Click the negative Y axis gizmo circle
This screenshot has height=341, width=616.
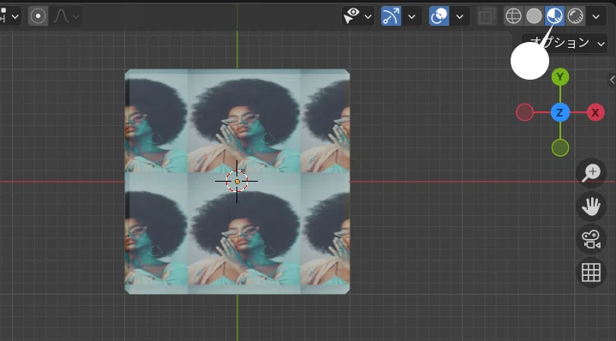pos(560,147)
